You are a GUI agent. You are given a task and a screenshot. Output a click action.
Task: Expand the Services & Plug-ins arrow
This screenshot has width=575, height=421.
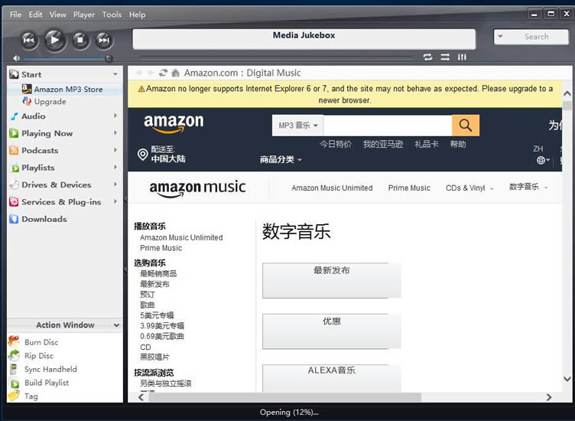[x=115, y=201]
